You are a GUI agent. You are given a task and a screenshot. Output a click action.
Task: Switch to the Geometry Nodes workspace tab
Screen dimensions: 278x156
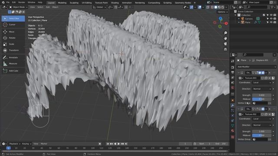click(183, 3)
